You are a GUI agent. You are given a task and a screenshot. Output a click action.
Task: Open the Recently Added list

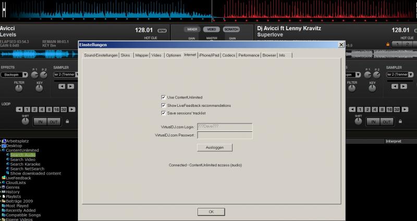pyautogui.click(x=21, y=211)
